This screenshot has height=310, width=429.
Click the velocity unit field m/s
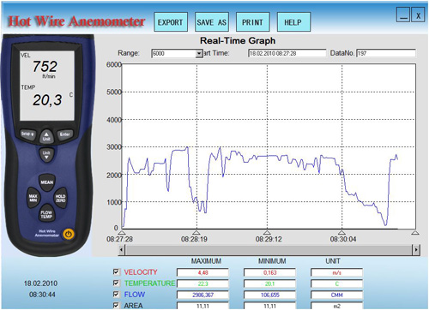pyautogui.click(x=336, y=272)
